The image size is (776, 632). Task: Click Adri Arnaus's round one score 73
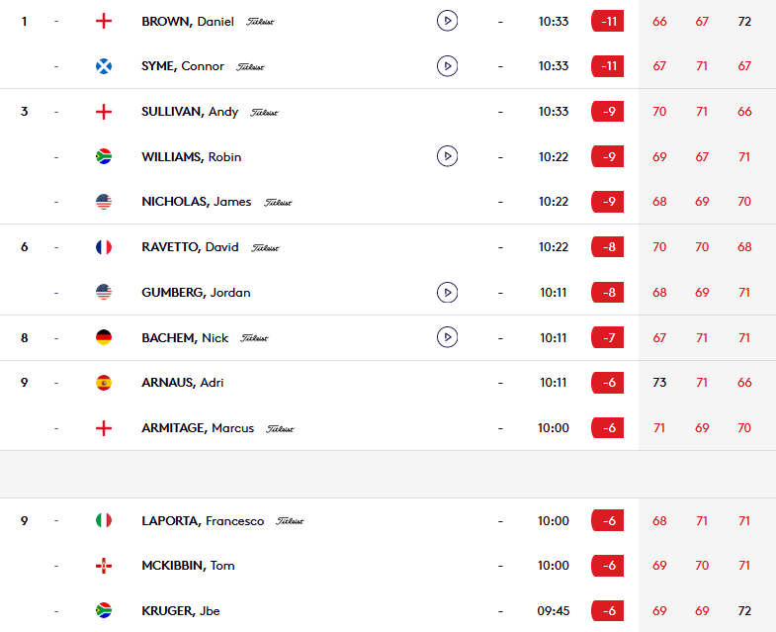pyautogui.click(x=659, y=383)
